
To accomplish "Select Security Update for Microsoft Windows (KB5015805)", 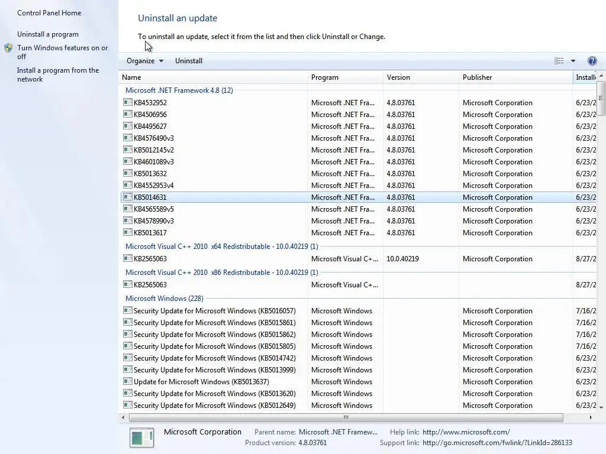I will pos(214,346).
